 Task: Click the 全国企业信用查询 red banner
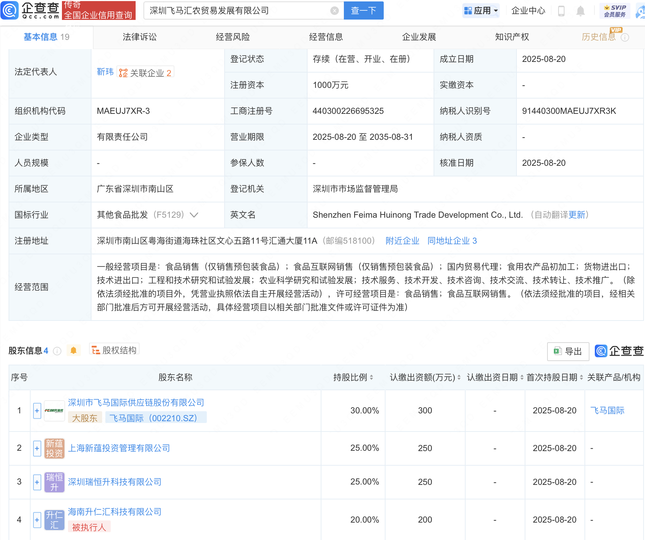(99, 10)
